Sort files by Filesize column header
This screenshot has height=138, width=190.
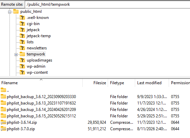point(95,83)
